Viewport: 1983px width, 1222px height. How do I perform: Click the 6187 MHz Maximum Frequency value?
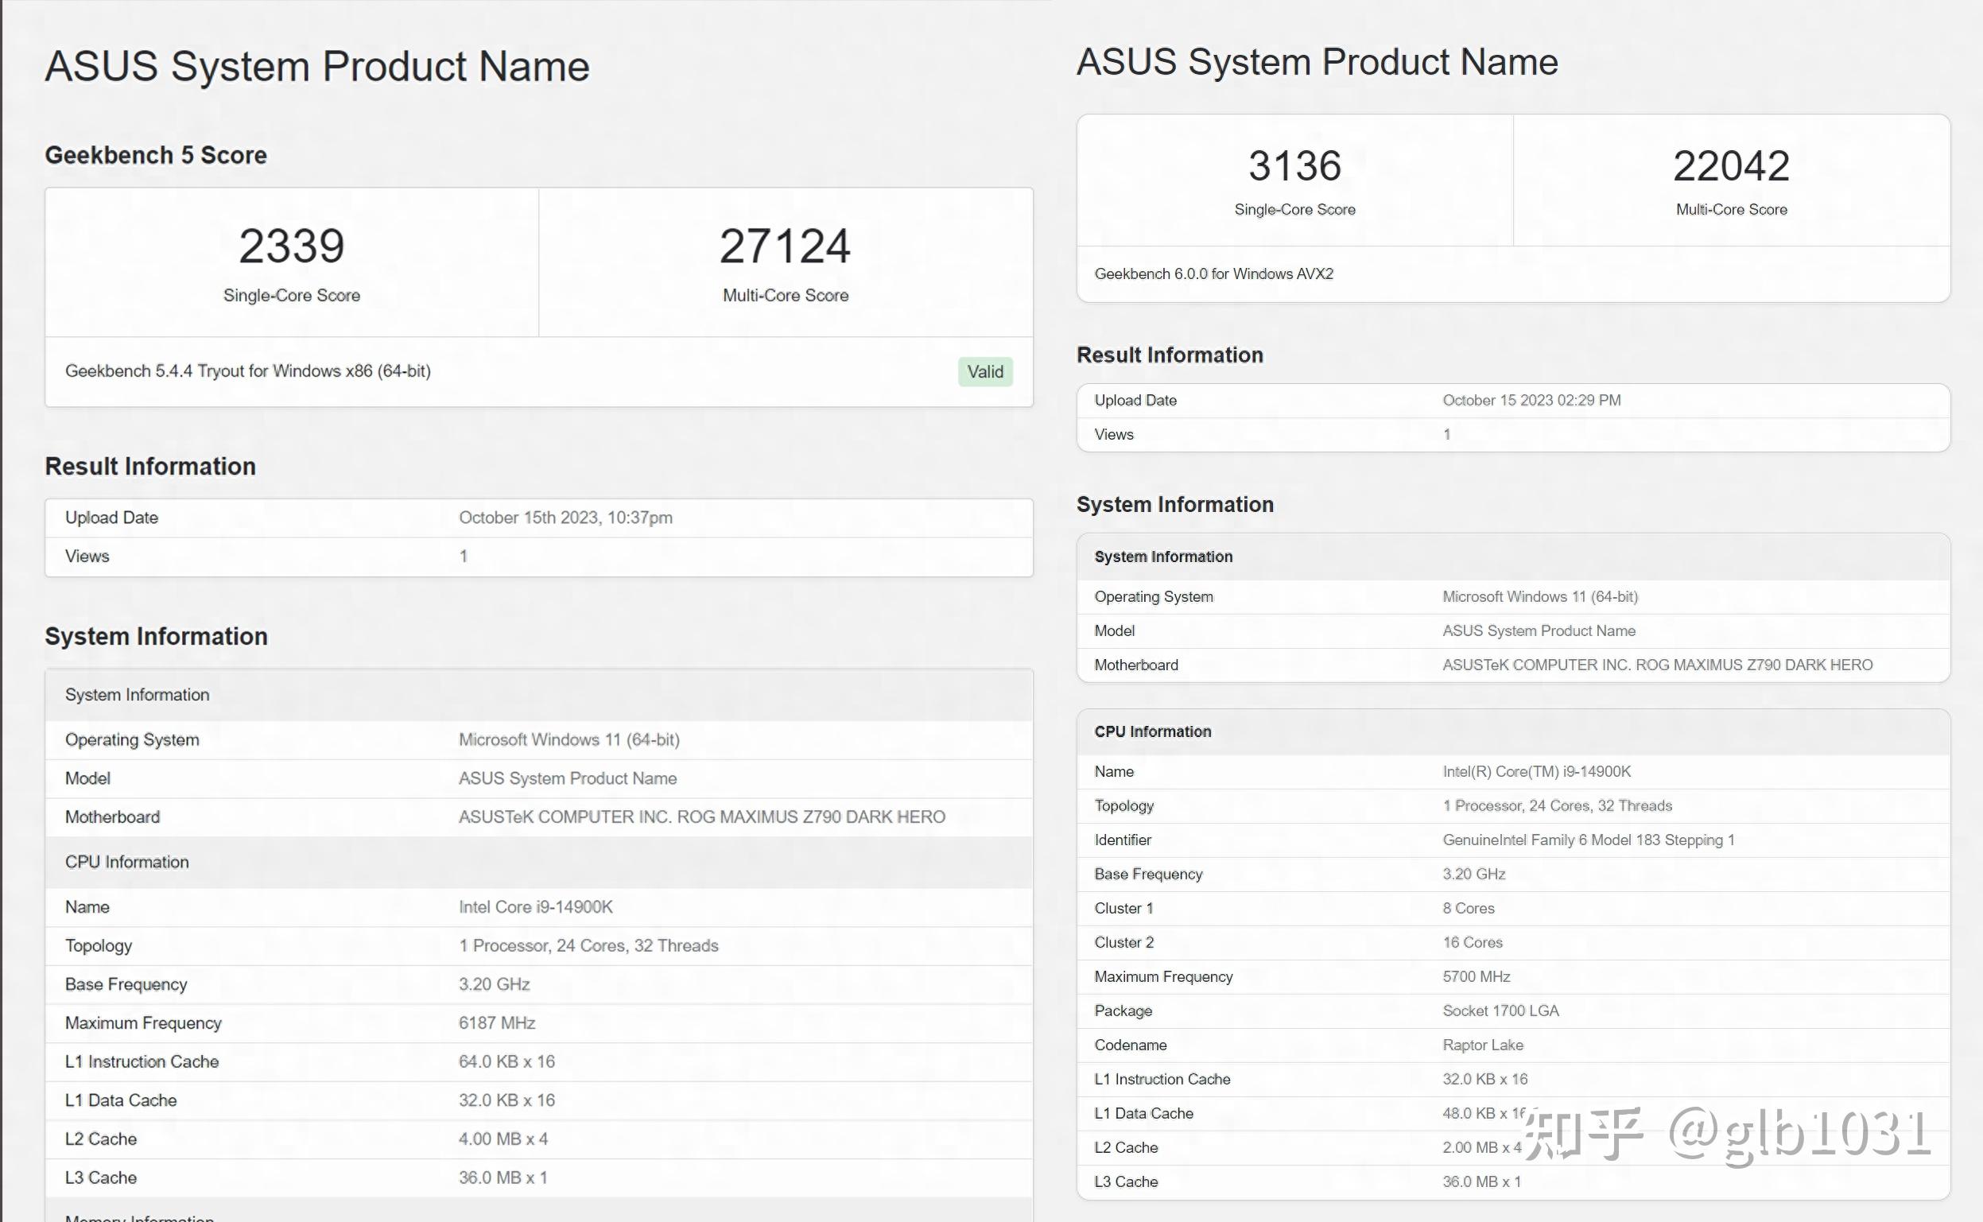tap(496, 1023)
